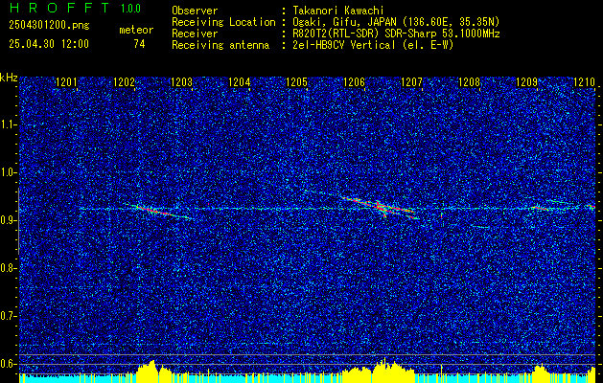The height and width of the screenshot is (383, 603).
Task: Click the 1210 time marker
Action: [584, 82]
